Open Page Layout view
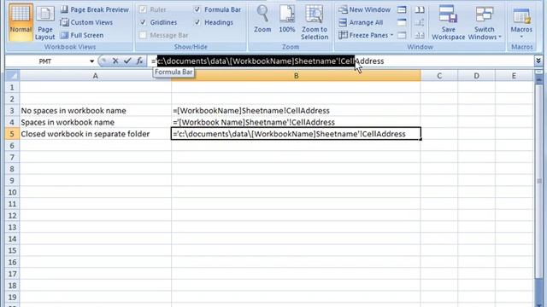Screen dimensions: 547x307 click(x=45, y=22)
